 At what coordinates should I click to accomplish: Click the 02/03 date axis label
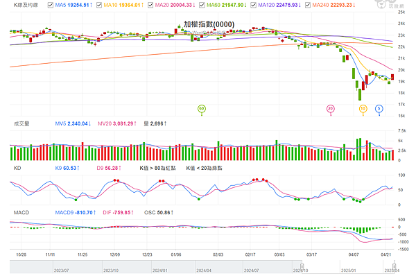coord(218,255)
